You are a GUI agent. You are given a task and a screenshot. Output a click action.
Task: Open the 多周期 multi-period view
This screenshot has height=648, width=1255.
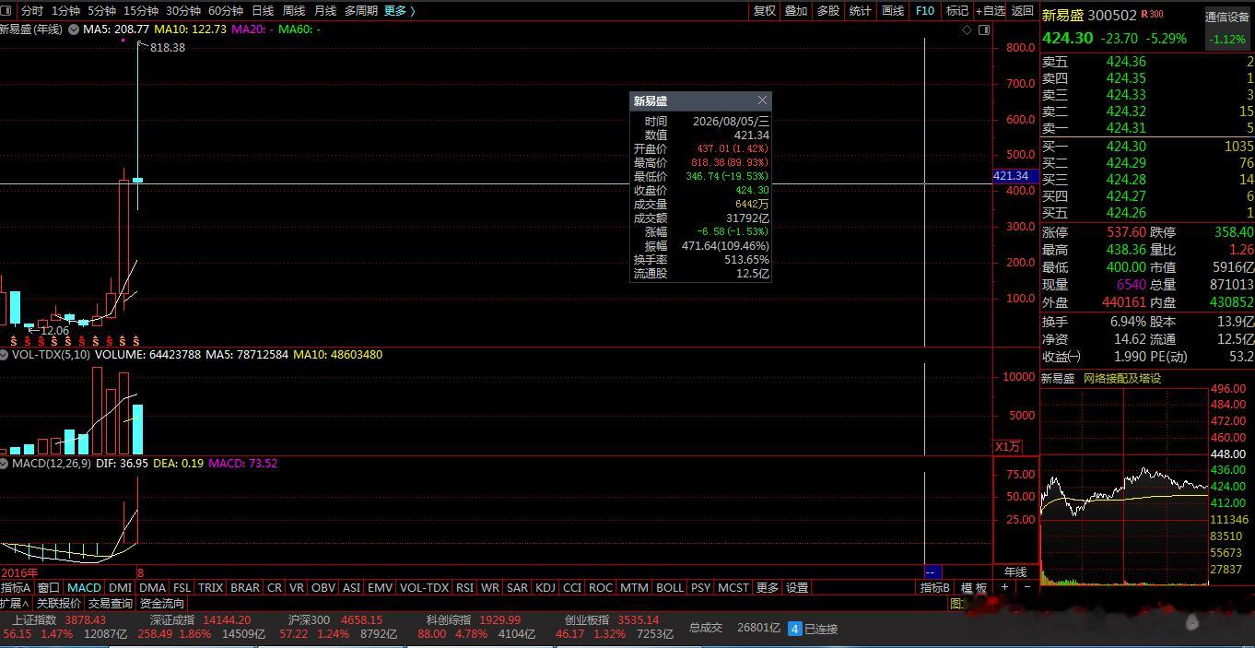(x=361, y=11)
